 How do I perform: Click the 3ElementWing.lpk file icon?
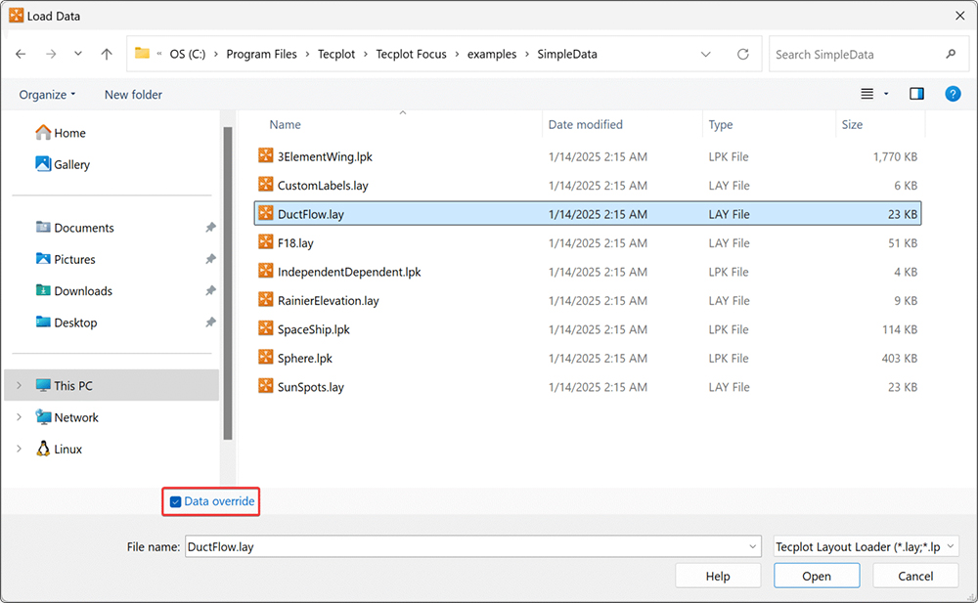coord(266,156)
